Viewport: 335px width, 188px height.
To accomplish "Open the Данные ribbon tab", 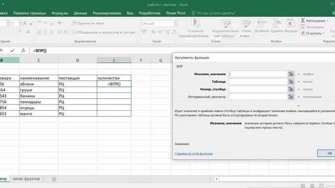I will [x=80, y=13].
